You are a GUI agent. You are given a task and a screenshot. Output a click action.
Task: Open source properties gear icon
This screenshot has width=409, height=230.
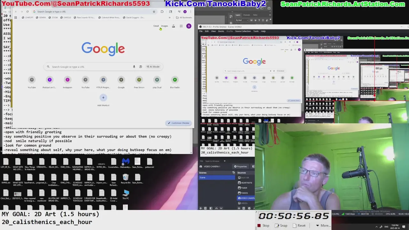pos(249,208)
